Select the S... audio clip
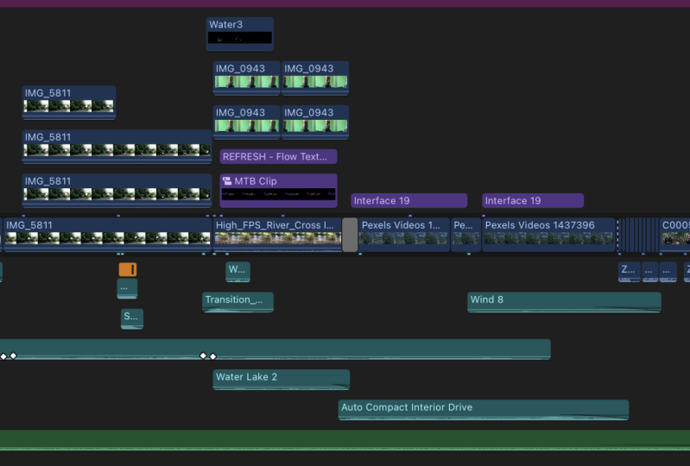This screenshot has width=690, height=466. 132,318
